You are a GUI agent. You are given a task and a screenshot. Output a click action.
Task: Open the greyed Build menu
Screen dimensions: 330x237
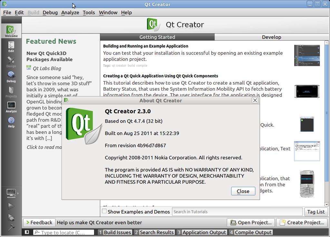[33, 13]
